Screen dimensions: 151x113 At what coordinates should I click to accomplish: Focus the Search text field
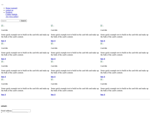click(10, 21)
